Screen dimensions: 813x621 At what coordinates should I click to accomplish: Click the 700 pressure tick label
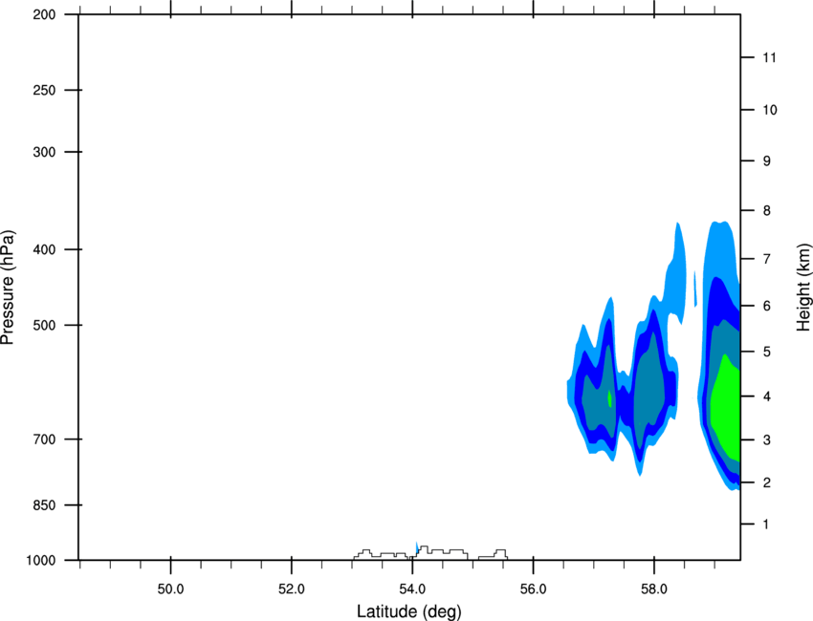[44, 439]
